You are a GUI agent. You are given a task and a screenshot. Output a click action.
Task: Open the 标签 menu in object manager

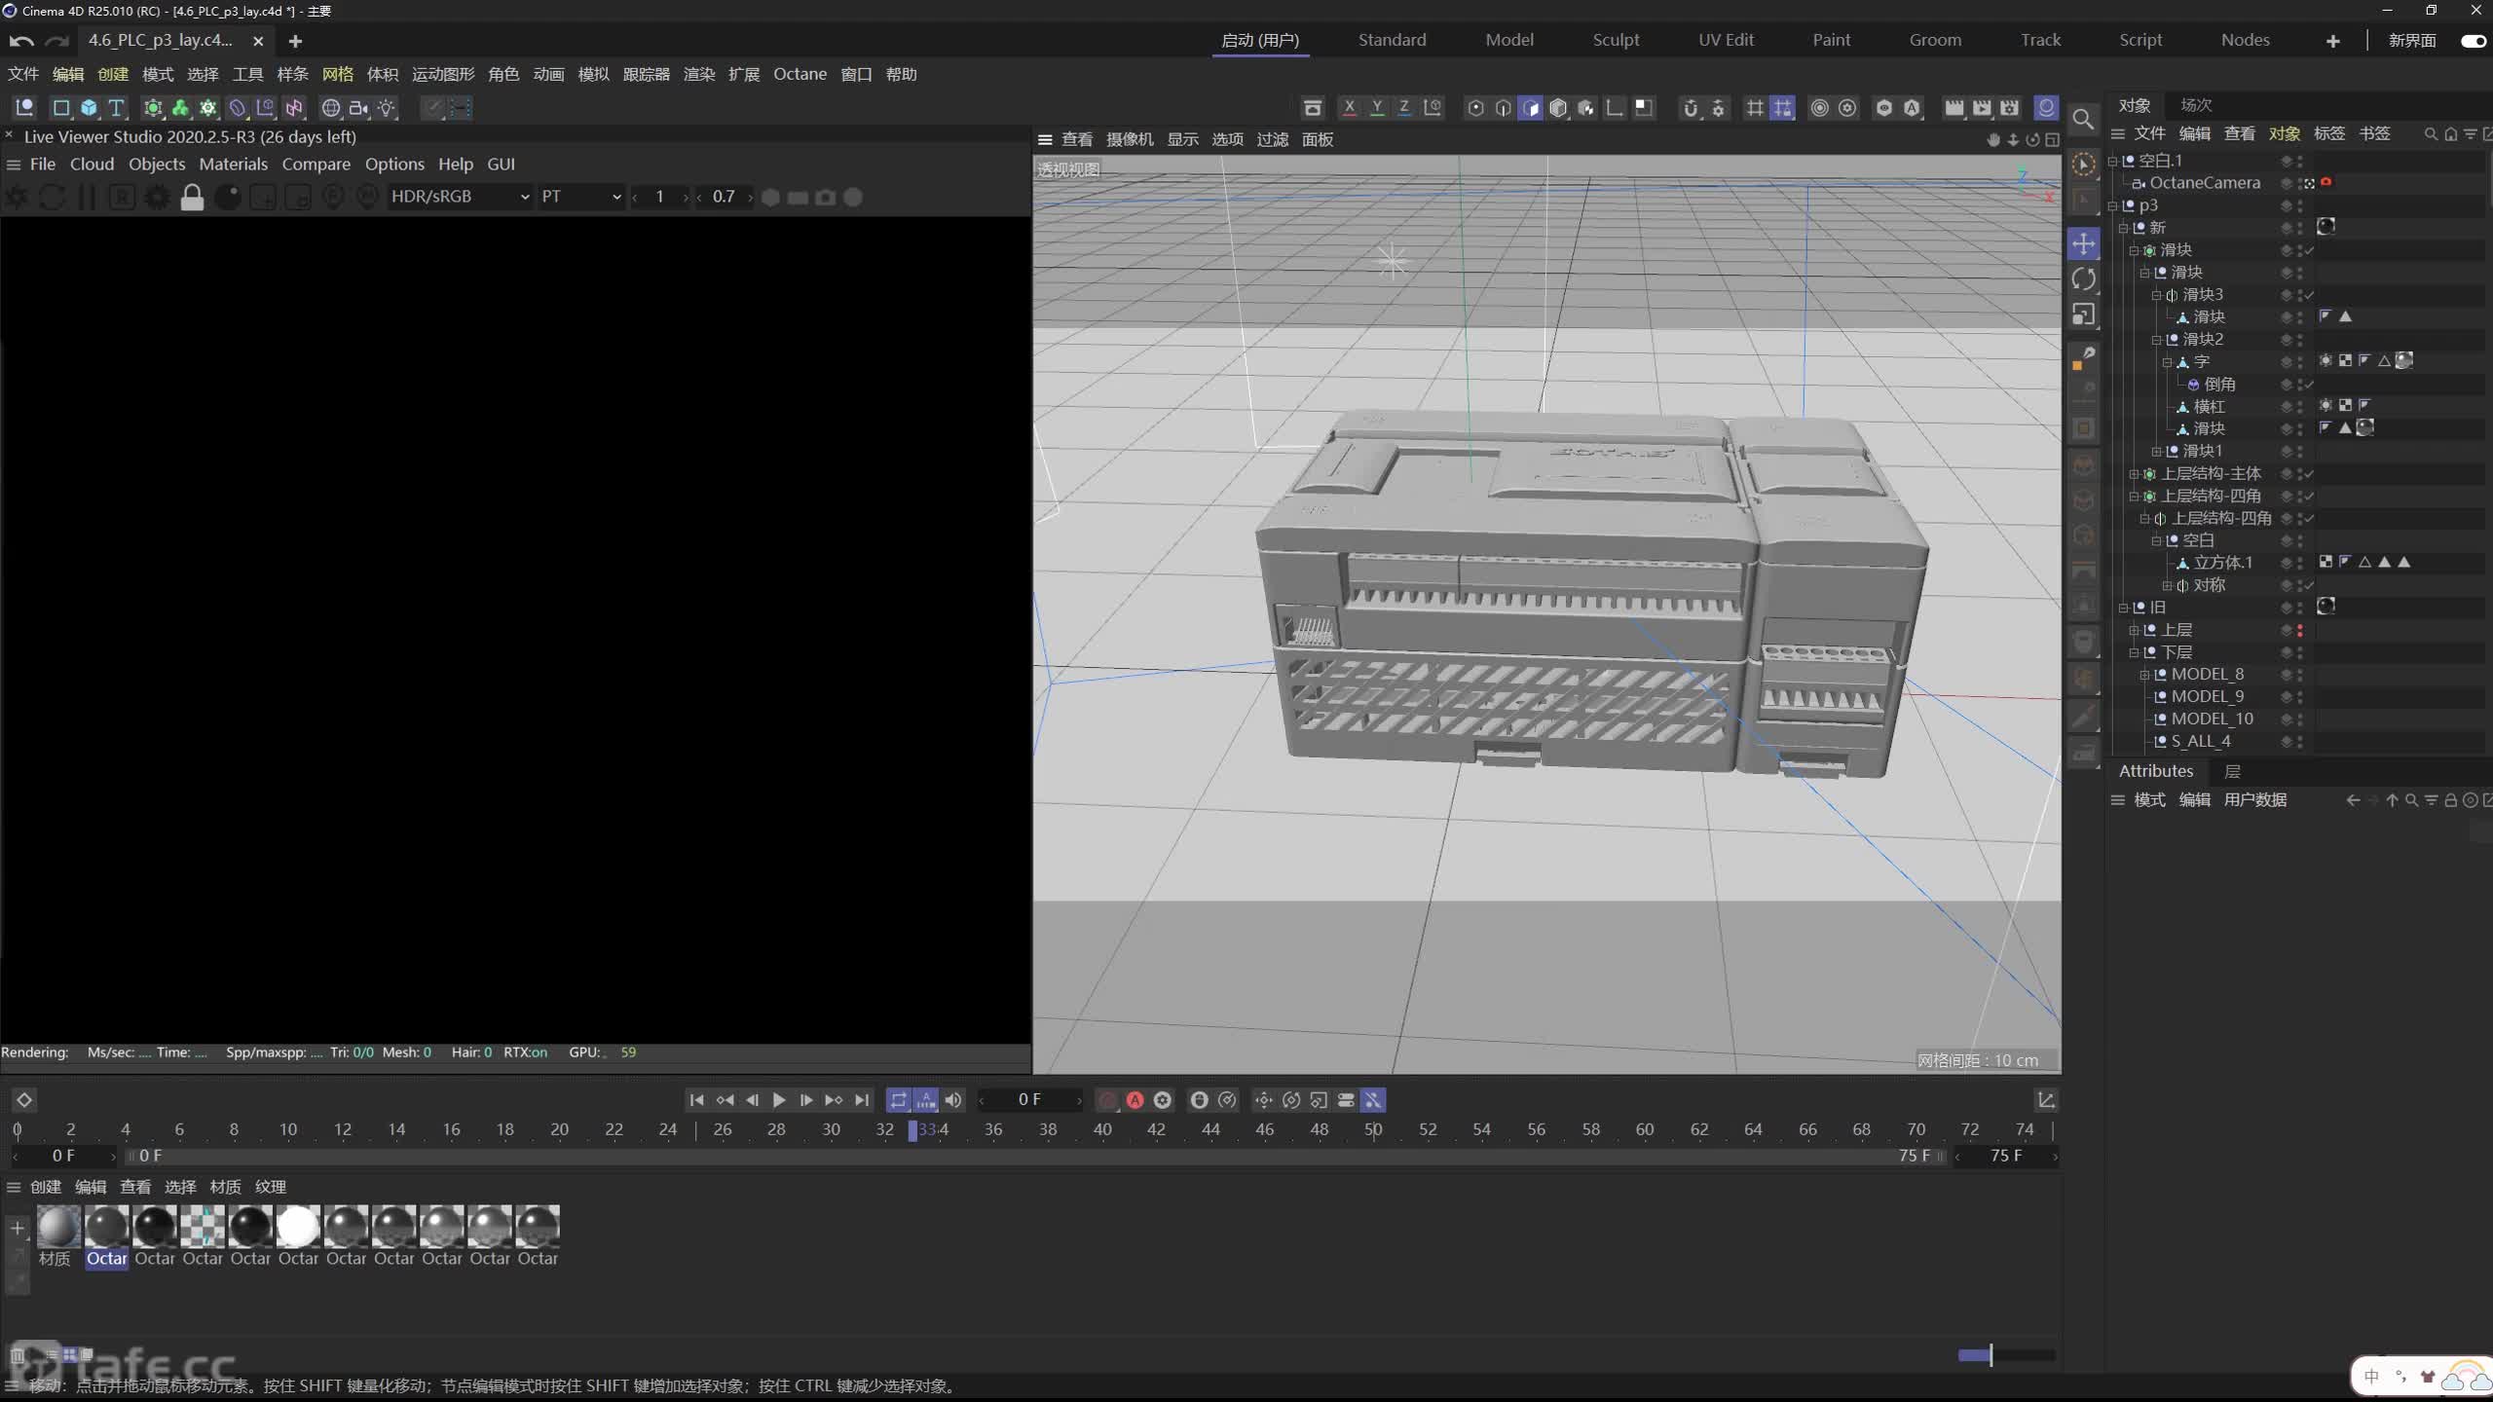pyautogui.click(x=2329, y=133)
